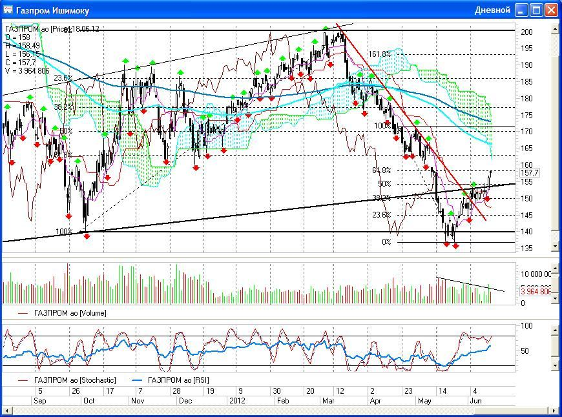Screen dimensions: 562x417
Task: Click the 50 level on the oscillator axis
Action: [x=525, y=351]
